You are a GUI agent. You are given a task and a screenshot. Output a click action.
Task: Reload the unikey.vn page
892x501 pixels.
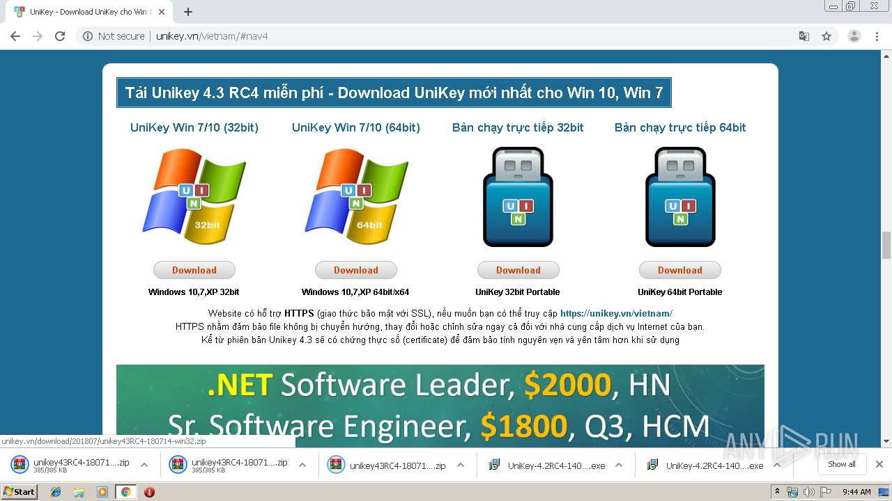pyautogui.click(x=60, y=36)
